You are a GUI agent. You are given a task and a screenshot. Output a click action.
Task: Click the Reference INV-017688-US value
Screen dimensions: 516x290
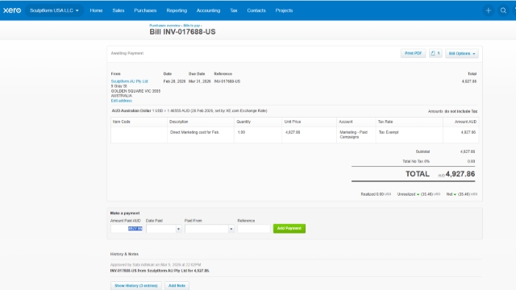coord(227,81)
